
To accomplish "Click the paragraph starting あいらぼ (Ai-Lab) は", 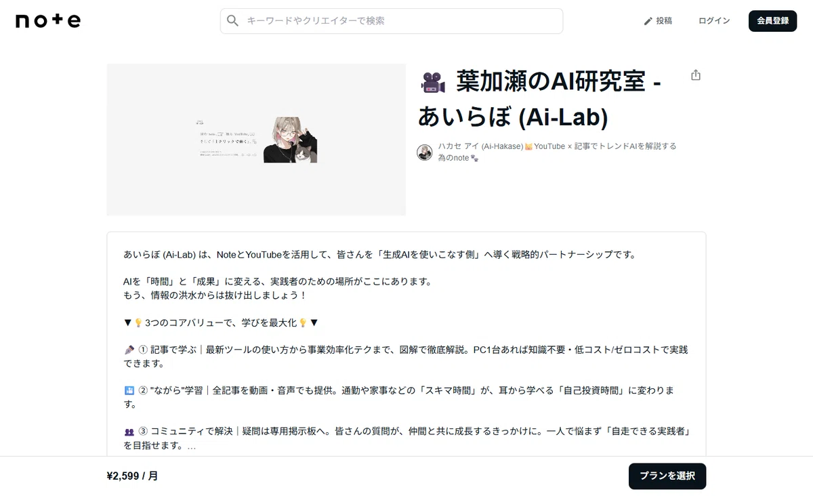I will click(379, 255).
